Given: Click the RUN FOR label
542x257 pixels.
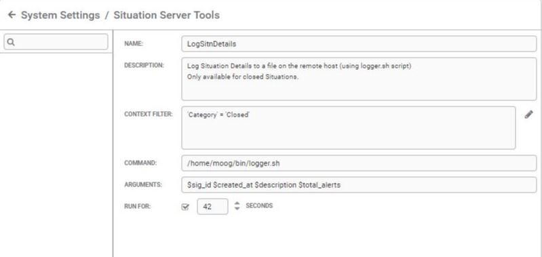Looking at the screenshot, I should tap(137, 206).
